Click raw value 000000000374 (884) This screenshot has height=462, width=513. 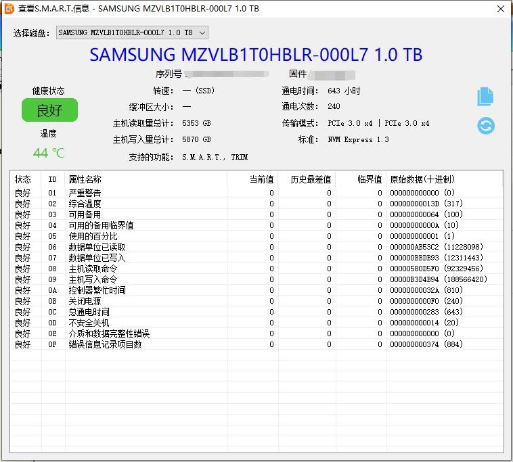point(426,344)
